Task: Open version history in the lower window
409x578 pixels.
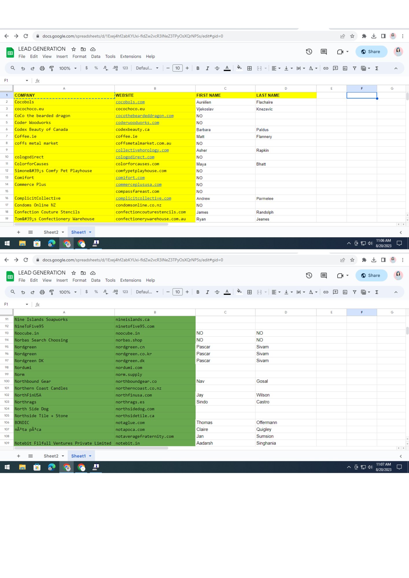Action: 309,275
